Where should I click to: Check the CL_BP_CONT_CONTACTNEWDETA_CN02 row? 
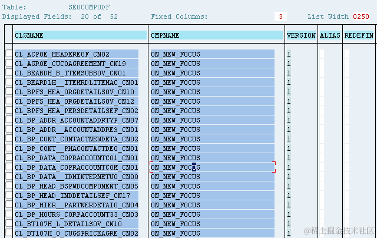(9, 138)
